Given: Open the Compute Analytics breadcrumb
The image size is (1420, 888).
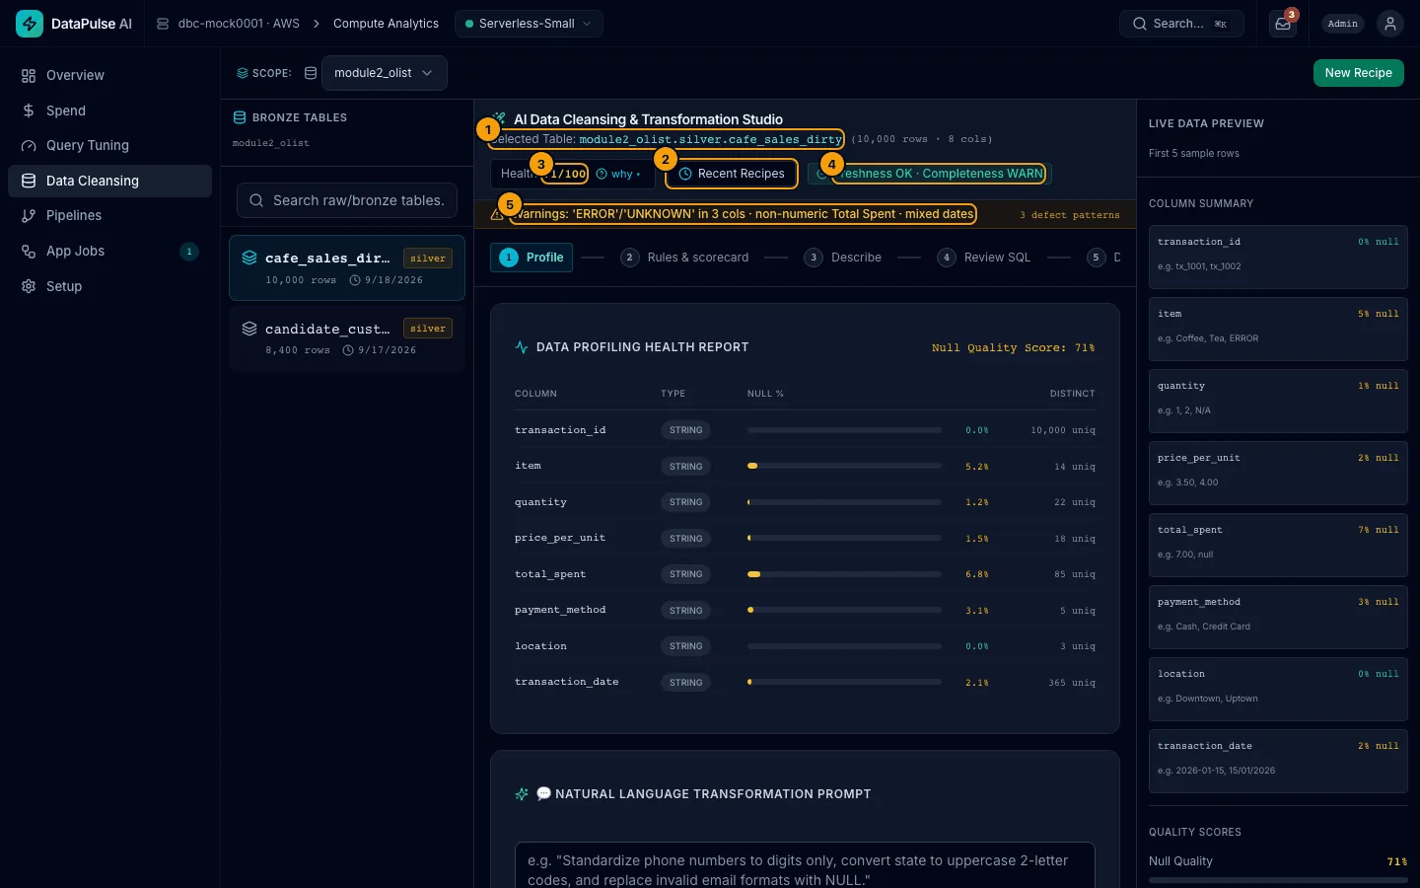Looking at the screenshot, I should point(386,24).
